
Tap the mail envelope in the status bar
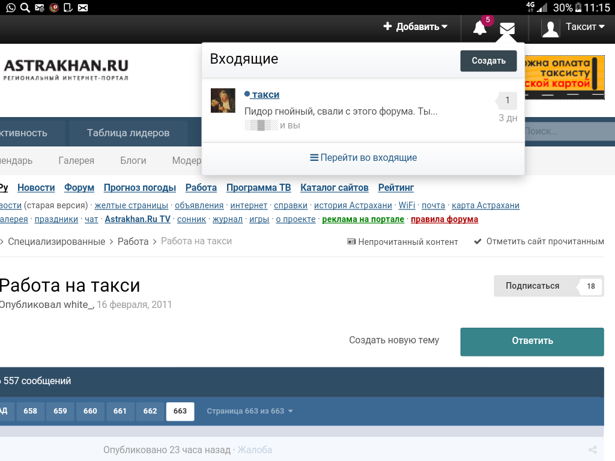tap(83, 7)
